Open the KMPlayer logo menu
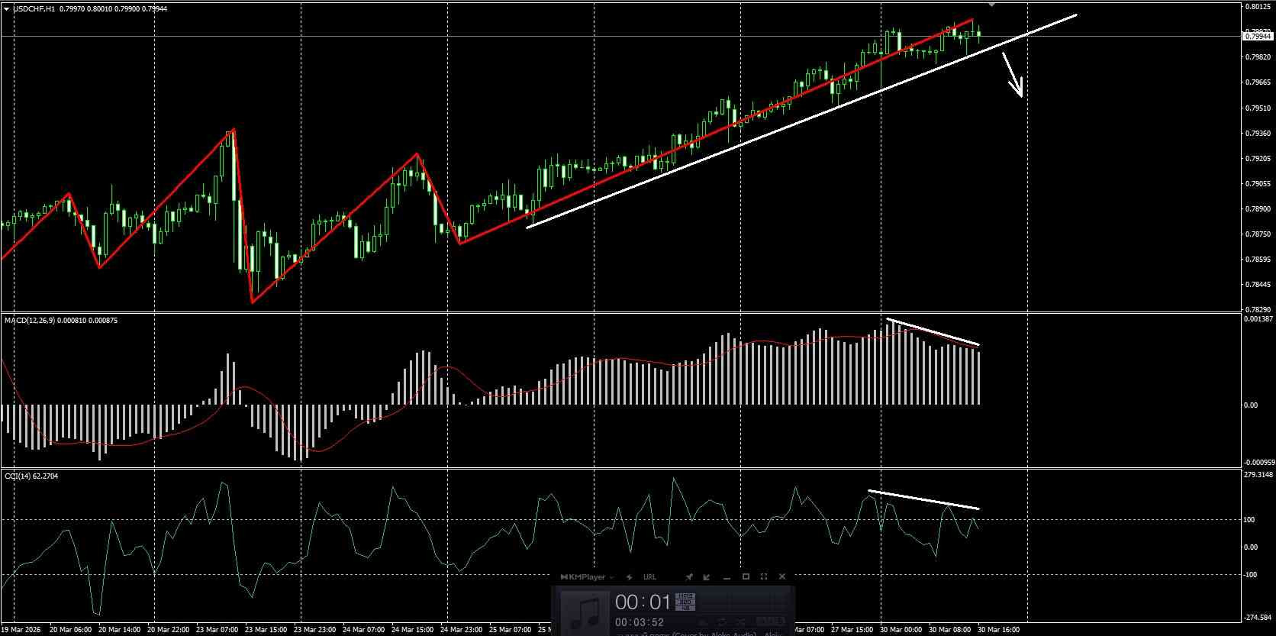 pyautogui.click(x=588, y=577)
